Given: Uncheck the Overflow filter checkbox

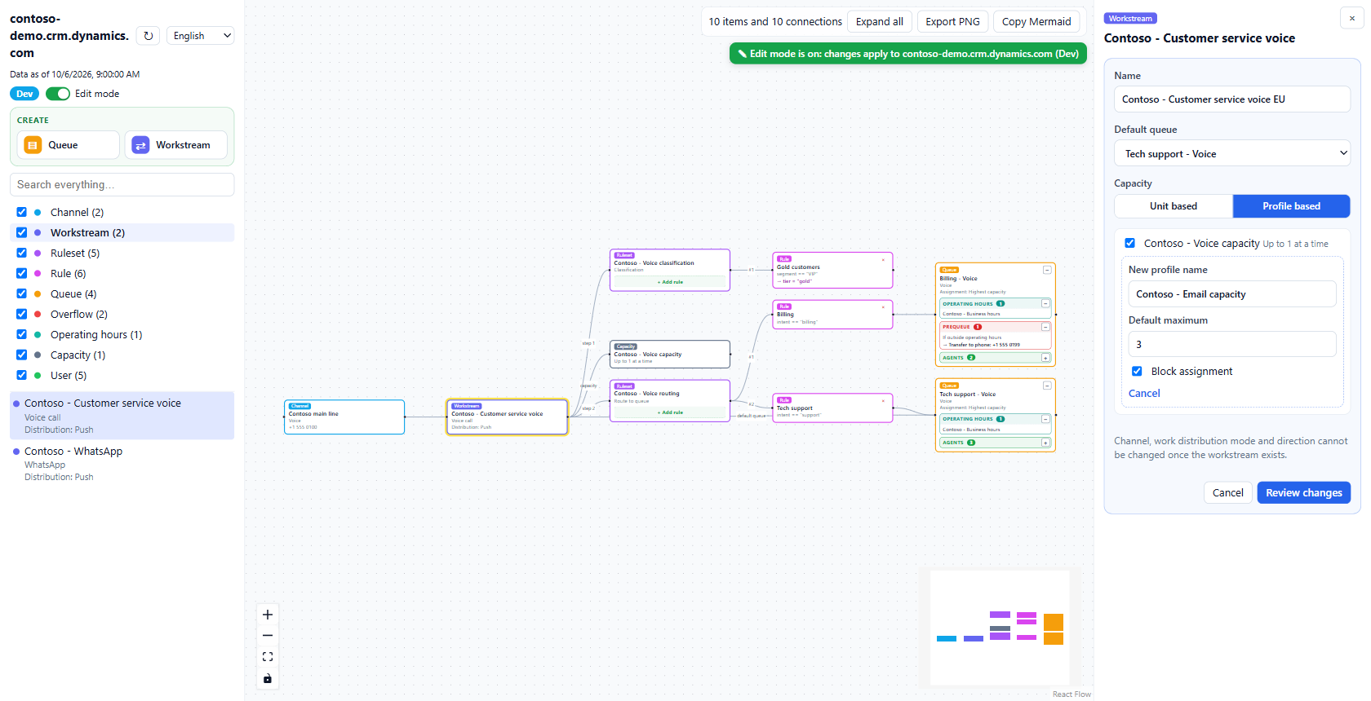Looking at the screenshot, I should tap(22, 314).
